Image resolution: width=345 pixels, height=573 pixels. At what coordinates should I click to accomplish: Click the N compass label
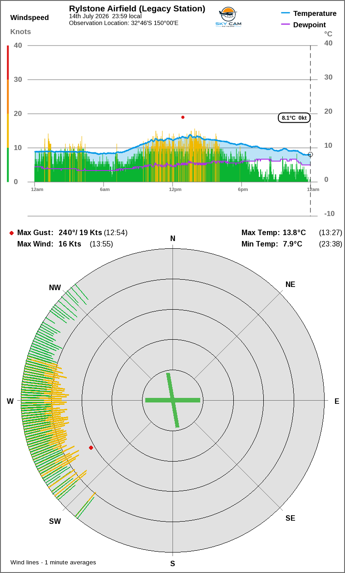172,239
